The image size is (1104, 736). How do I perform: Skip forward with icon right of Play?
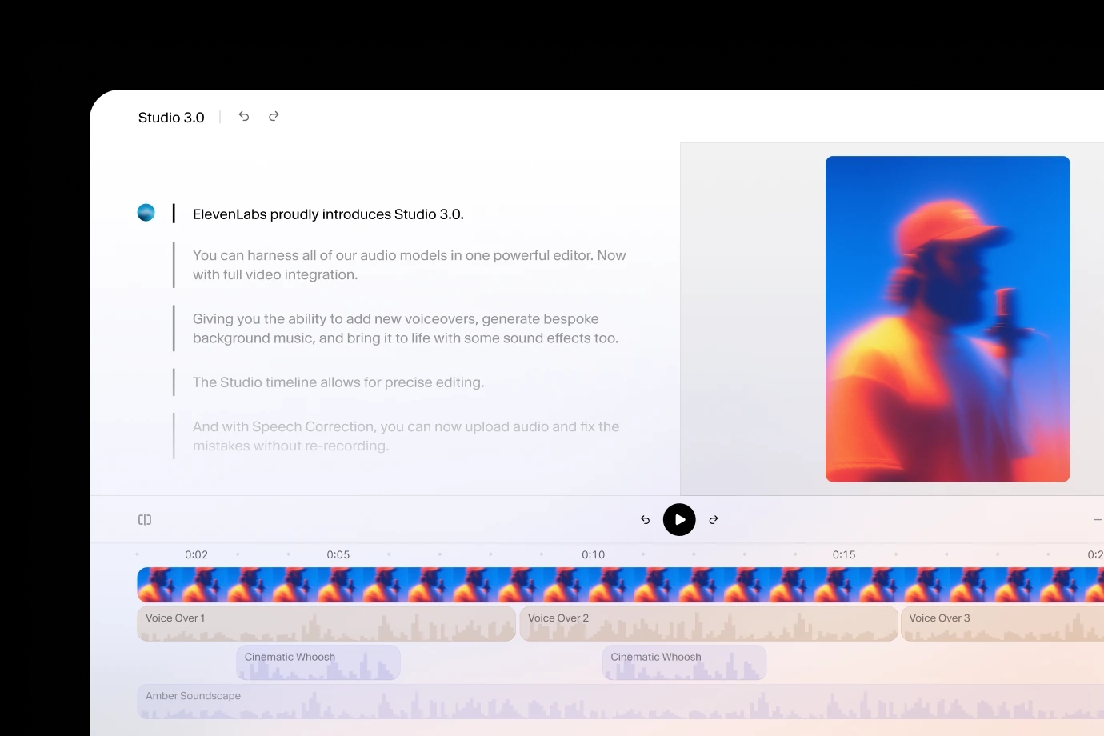pyautogui.click(x=714, y=520)
